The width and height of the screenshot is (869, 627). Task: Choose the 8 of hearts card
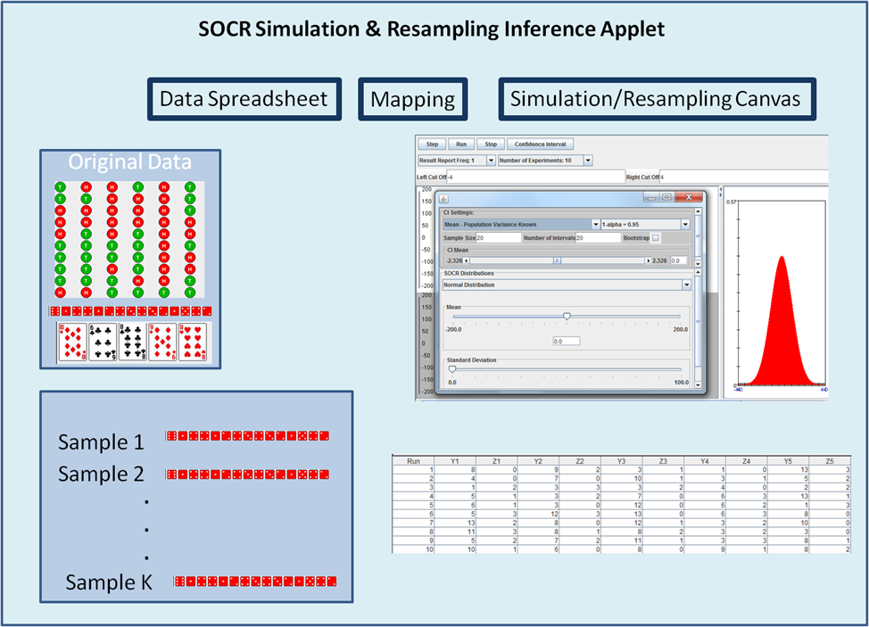point(192,342)
